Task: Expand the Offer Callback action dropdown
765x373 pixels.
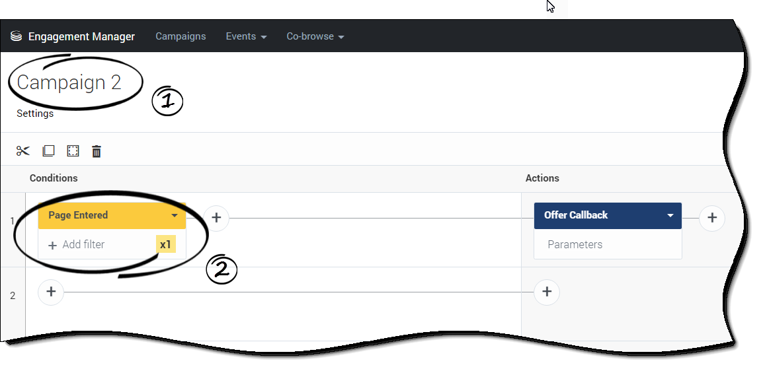Action: click(670, 215)
